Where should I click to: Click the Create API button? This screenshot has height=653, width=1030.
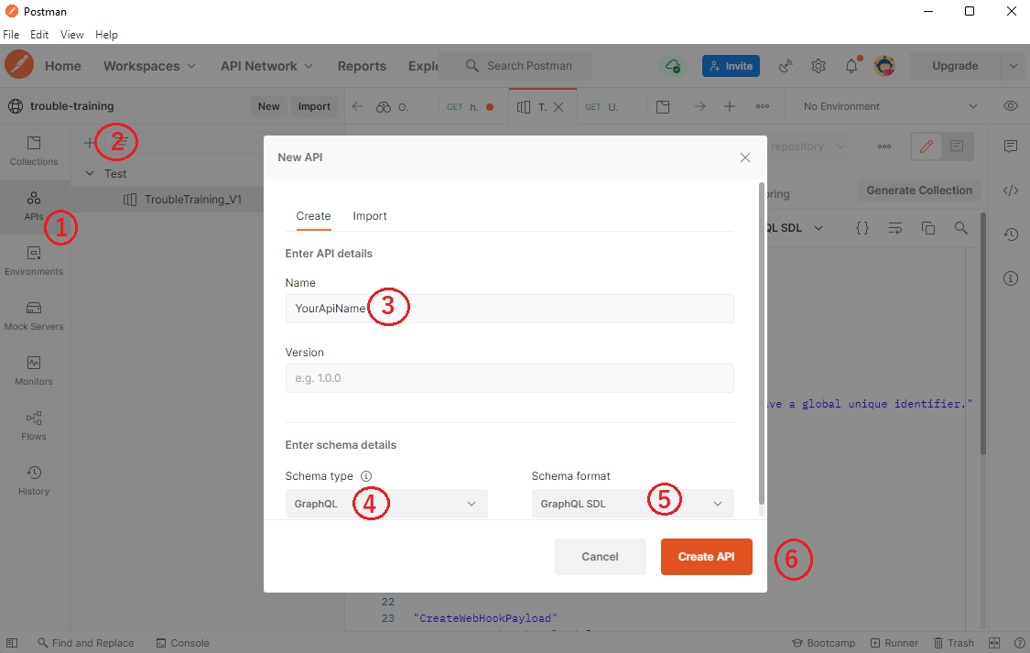pos(706,556)
